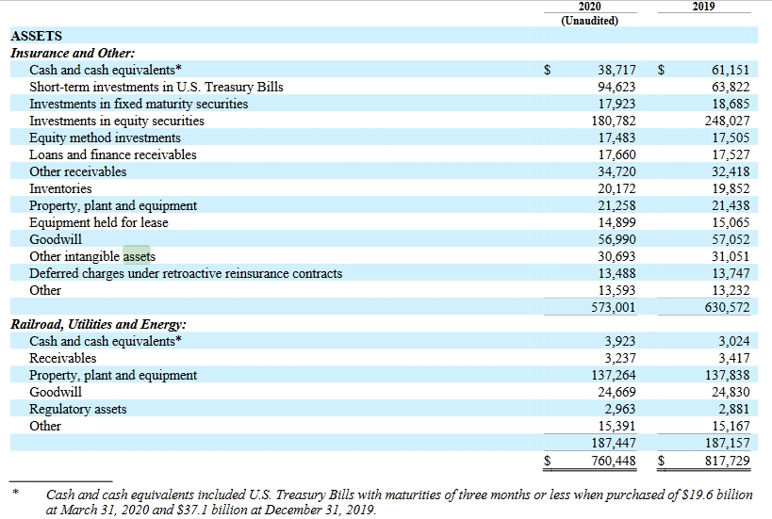Click the 2019 column header
Screen dimensions: 772x519
(x=702, y=7)
